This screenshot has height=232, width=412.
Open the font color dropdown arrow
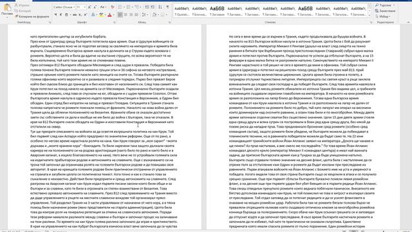coord(113,15)
